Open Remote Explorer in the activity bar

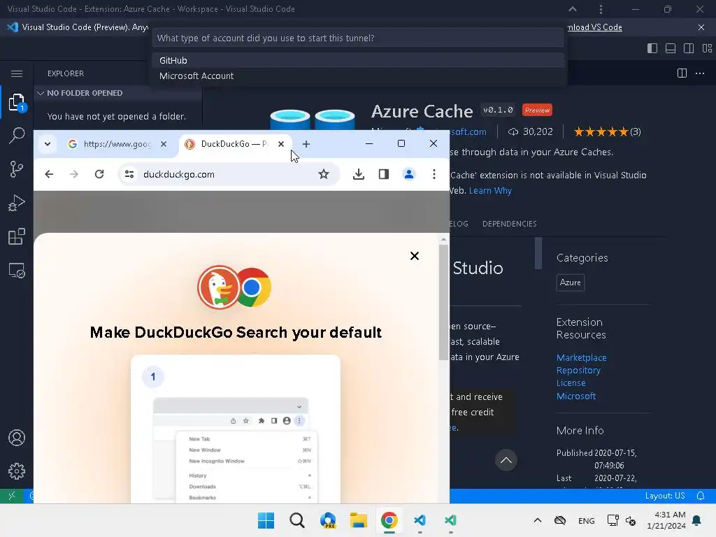pyautogui.click(x=17, y=271)
